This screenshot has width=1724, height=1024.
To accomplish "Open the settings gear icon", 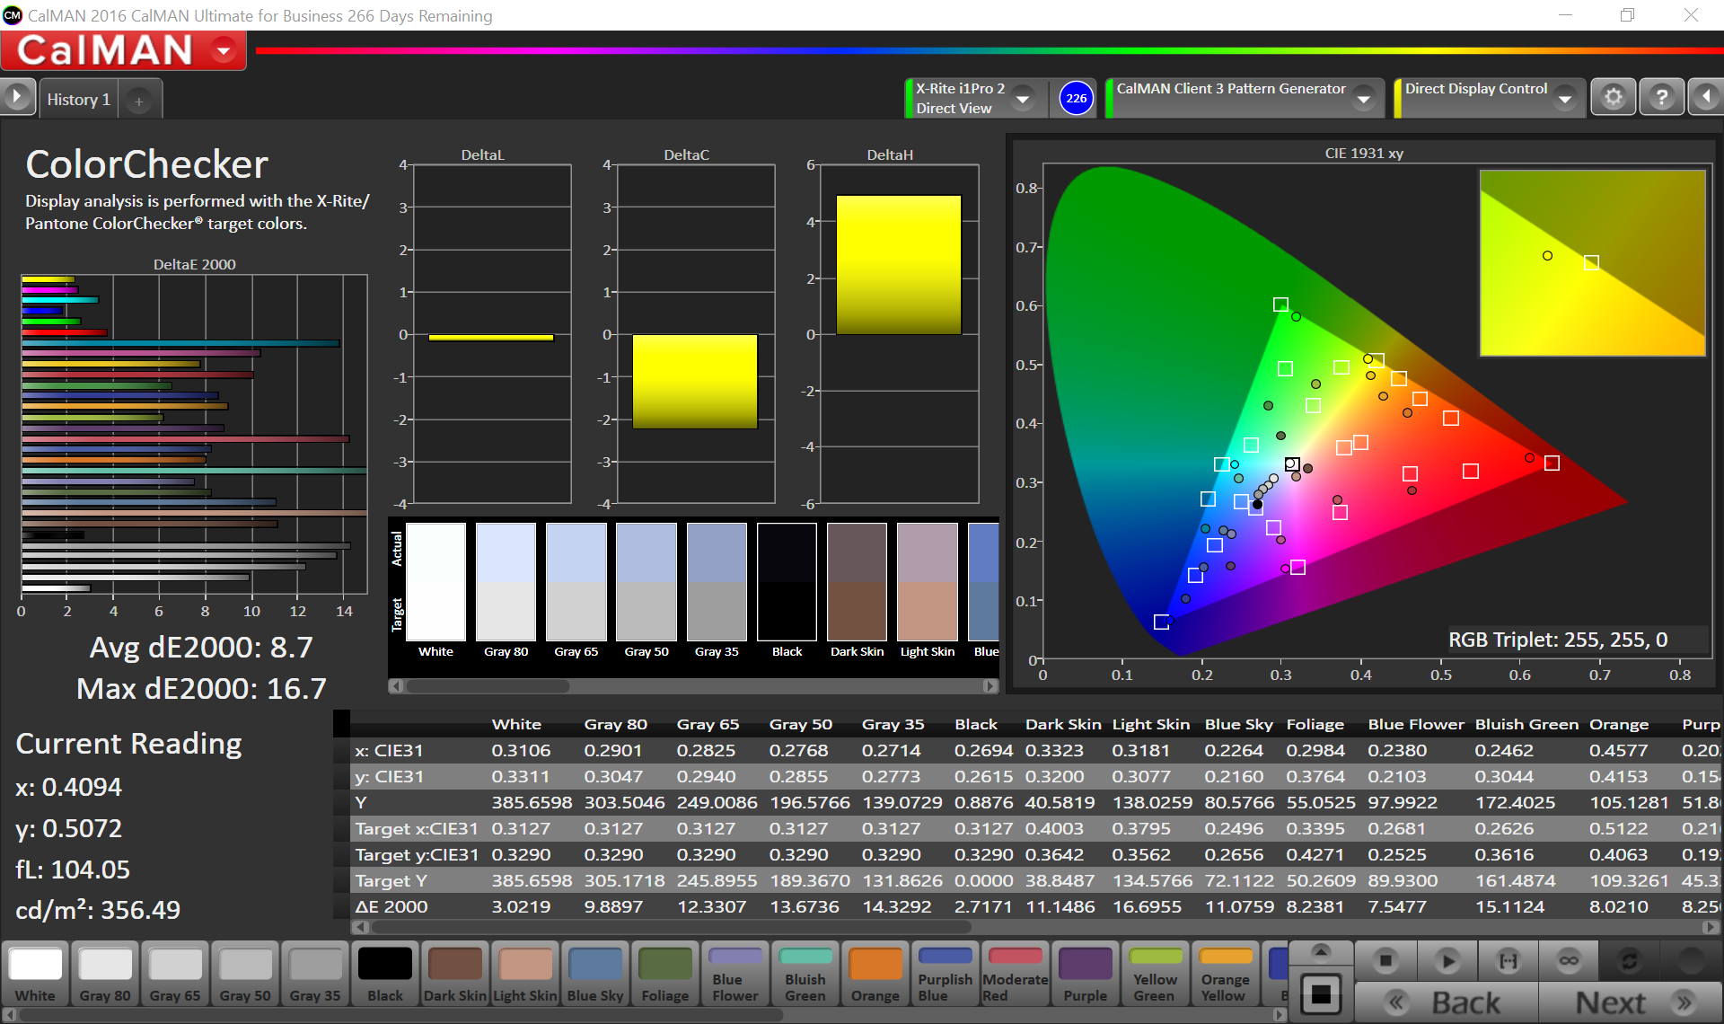I will click(x=1613, y=97).
